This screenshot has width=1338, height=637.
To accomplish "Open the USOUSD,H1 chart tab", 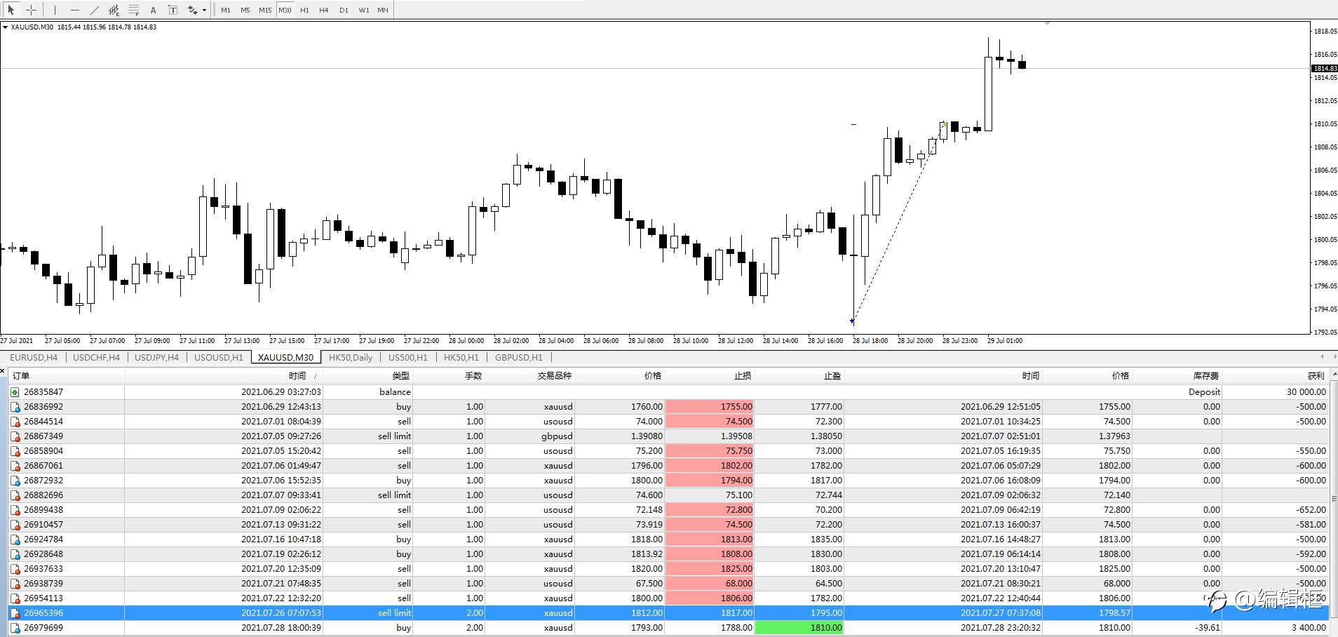I will [219, 357].
